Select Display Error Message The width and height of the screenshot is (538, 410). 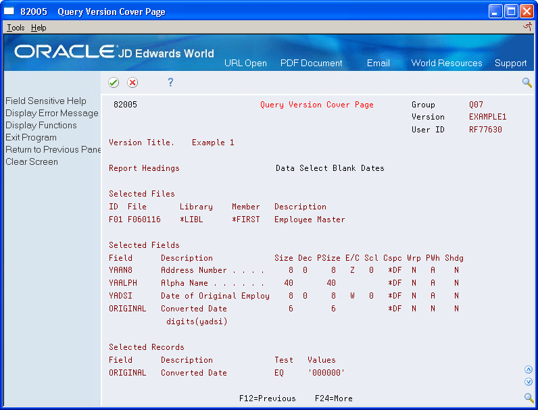[x=52, y=113]
